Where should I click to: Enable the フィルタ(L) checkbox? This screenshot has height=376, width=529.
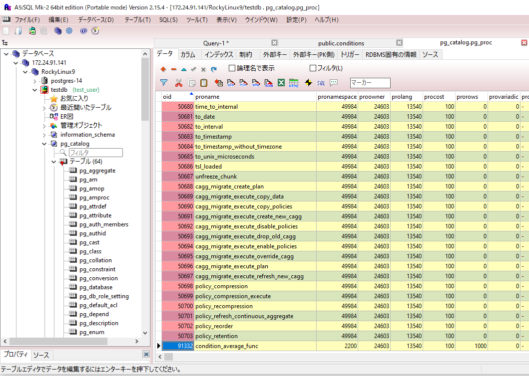tap(313, 68)
